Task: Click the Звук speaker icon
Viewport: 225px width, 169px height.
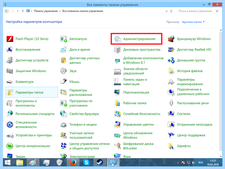Action: [x=64, y=71]
